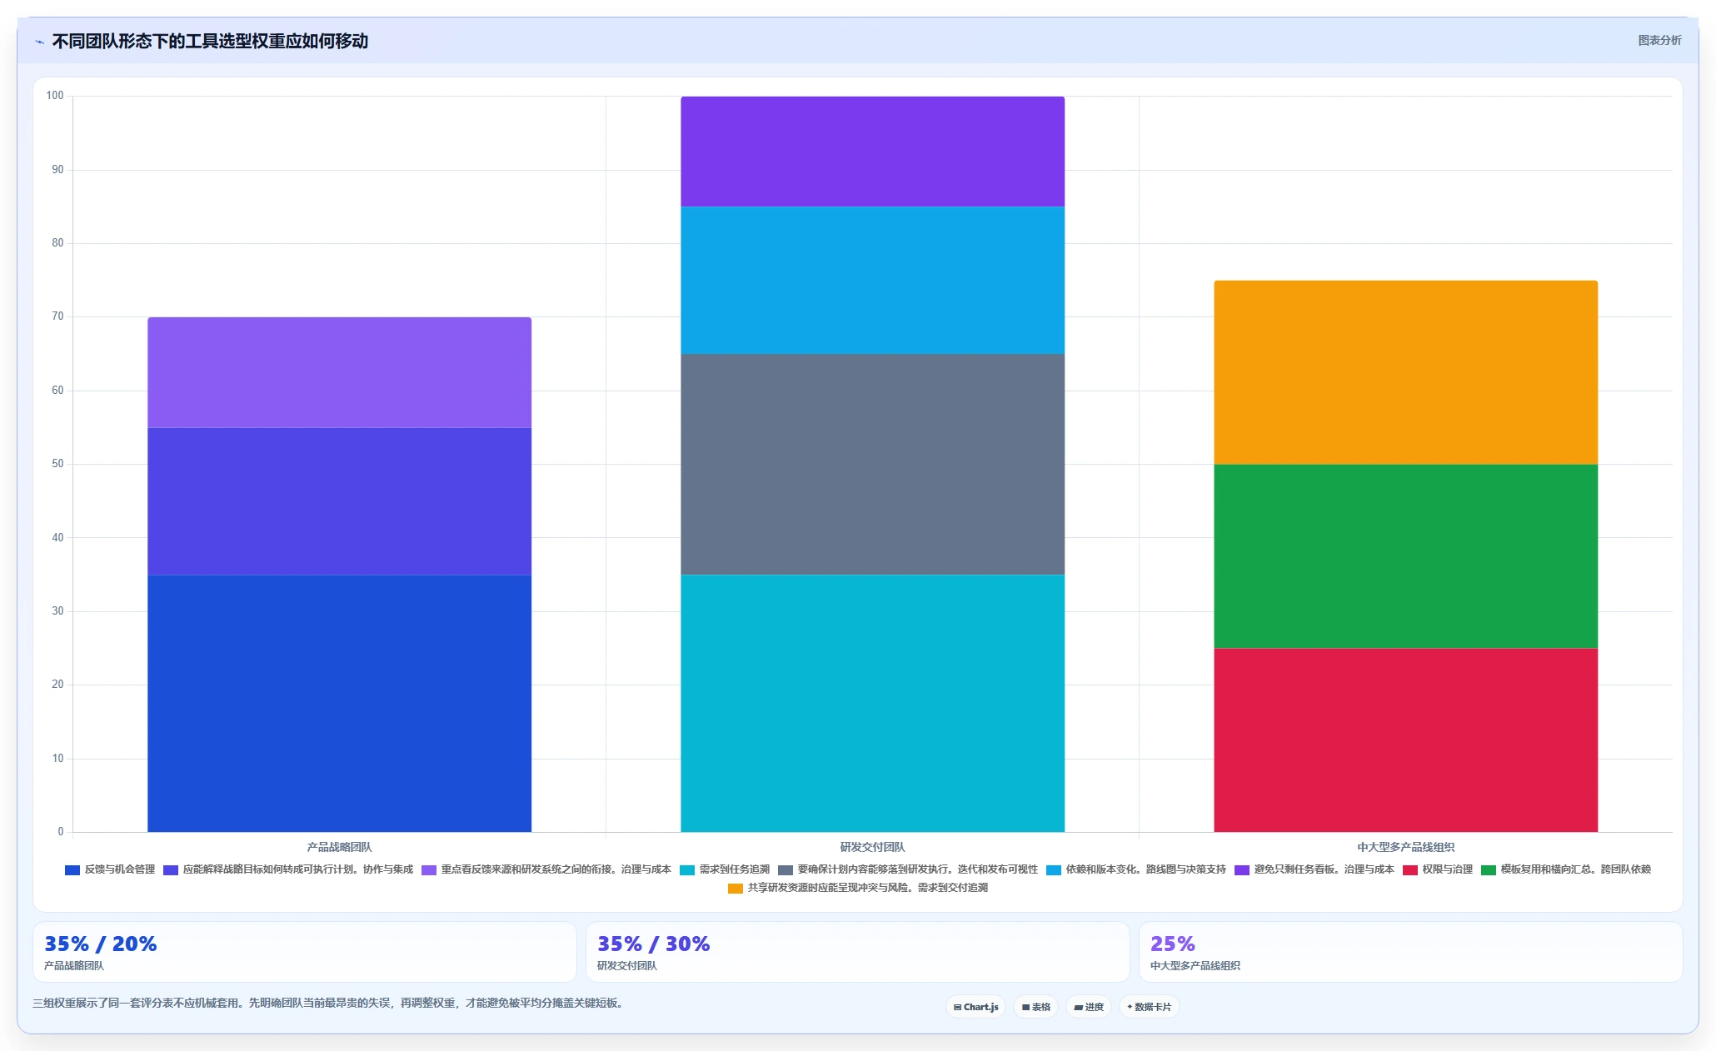
Task: Click the y-axis value 100
Action: 55,96
